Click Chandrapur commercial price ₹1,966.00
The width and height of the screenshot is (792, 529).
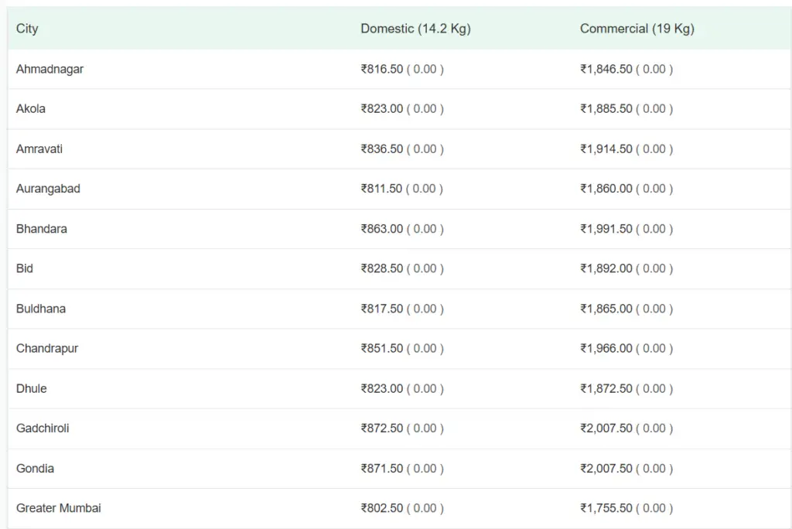606,349
